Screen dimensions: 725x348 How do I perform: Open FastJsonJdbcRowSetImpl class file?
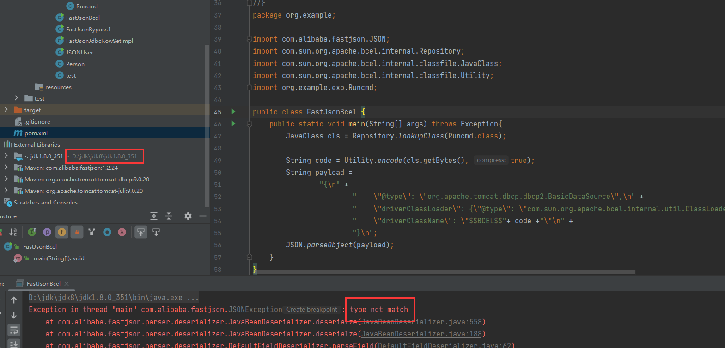(99, 41)
